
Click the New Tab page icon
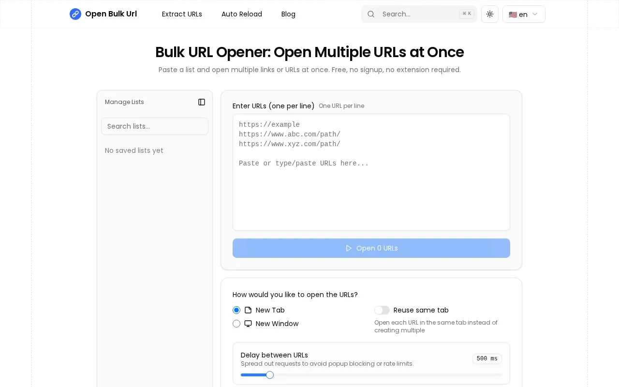(248, 310)
